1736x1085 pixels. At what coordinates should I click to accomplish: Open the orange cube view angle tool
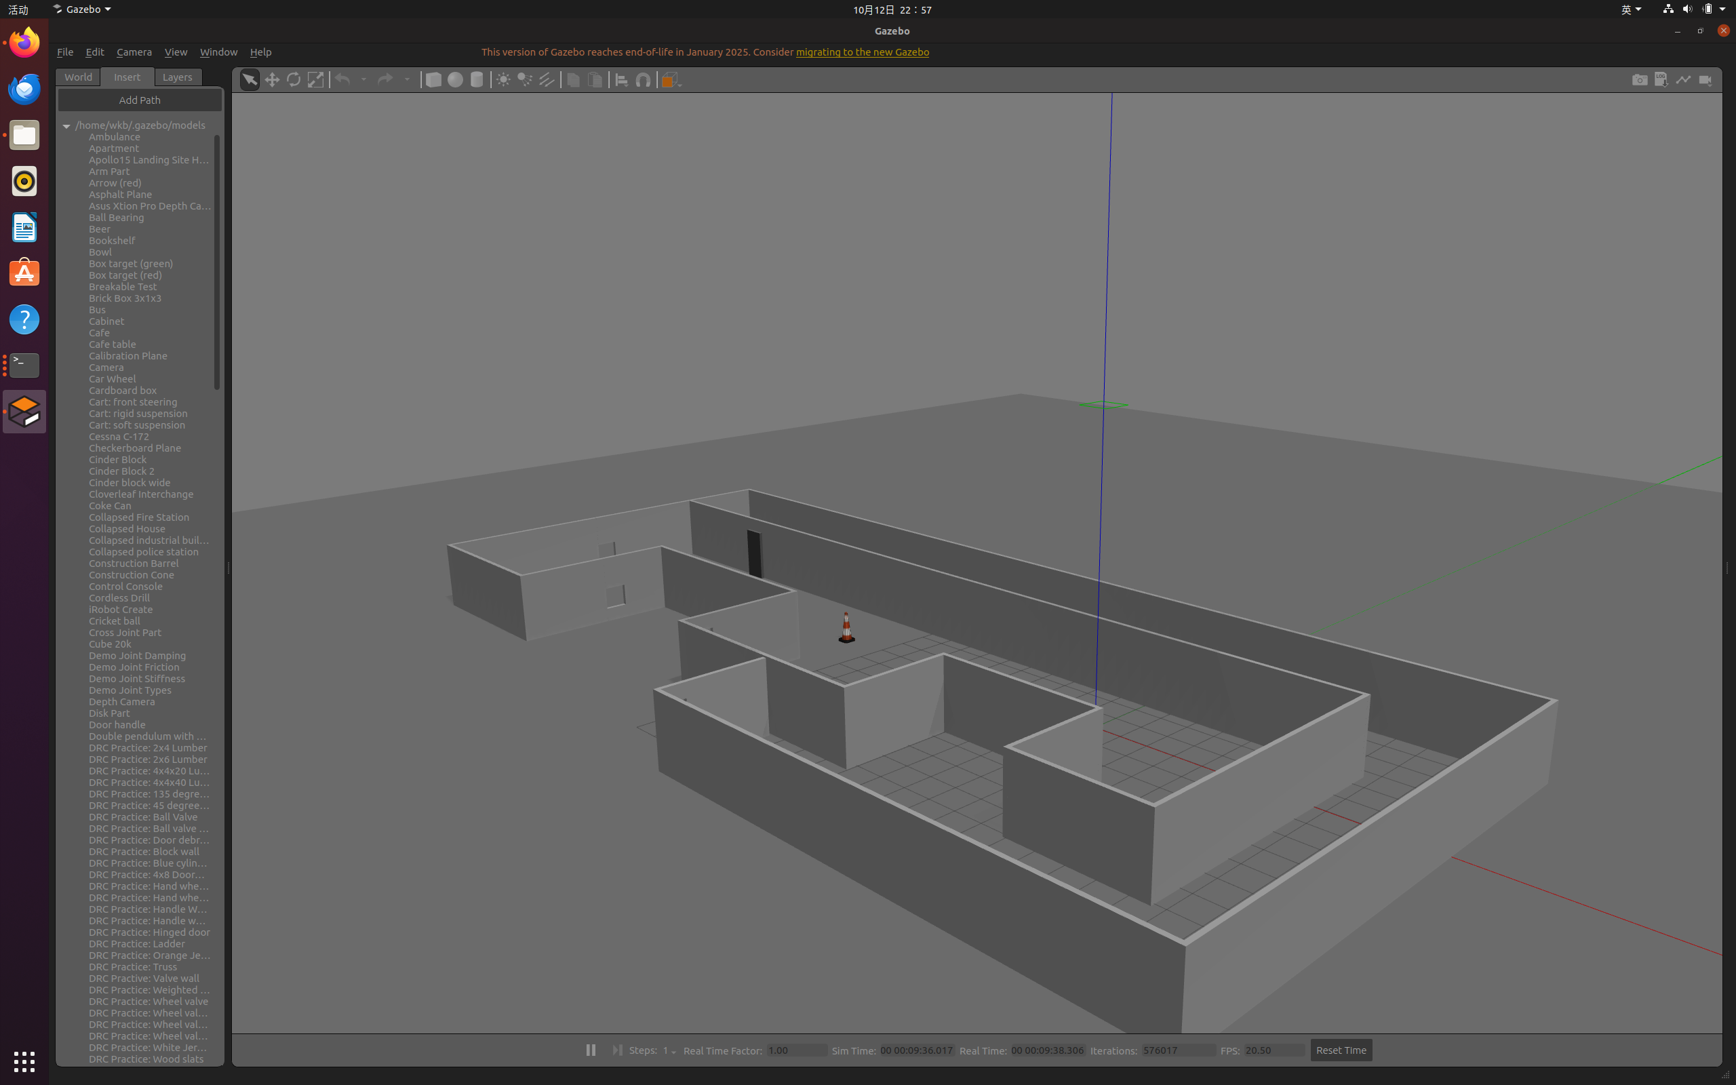click(670, 79)
